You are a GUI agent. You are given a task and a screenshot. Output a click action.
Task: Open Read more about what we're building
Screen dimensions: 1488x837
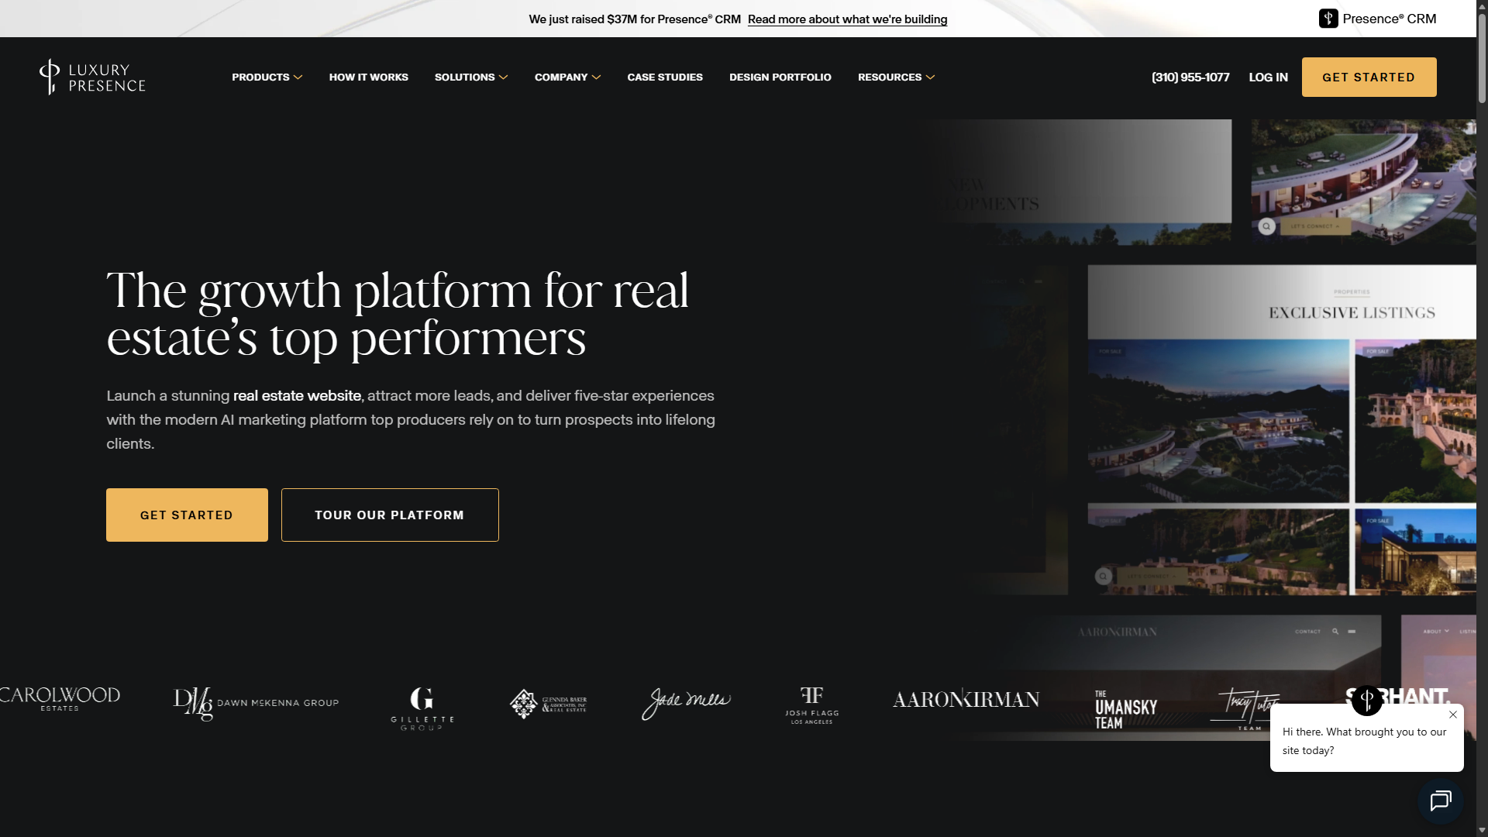coord(847,19)
